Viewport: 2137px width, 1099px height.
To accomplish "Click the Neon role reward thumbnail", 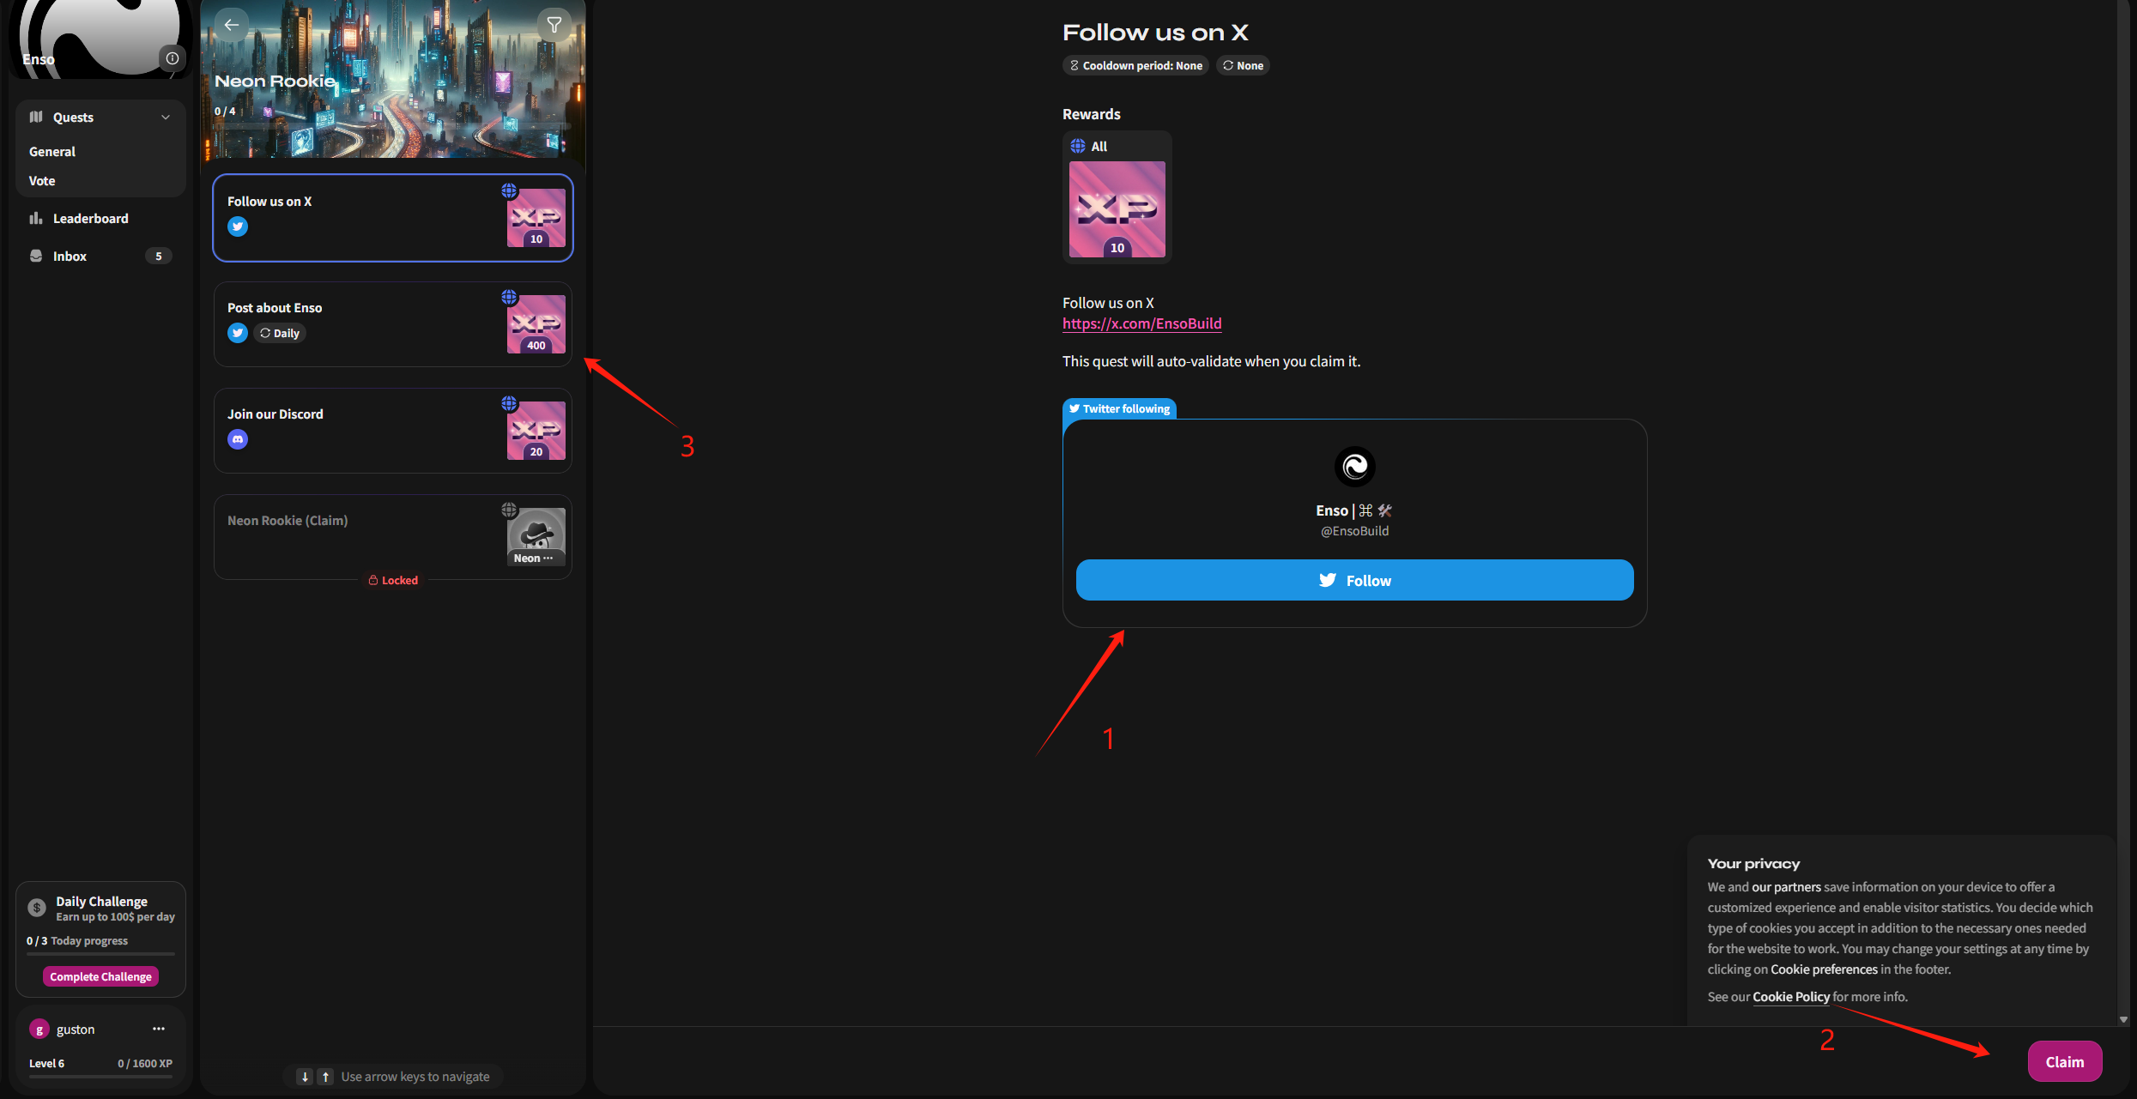I will coord(536,537).
